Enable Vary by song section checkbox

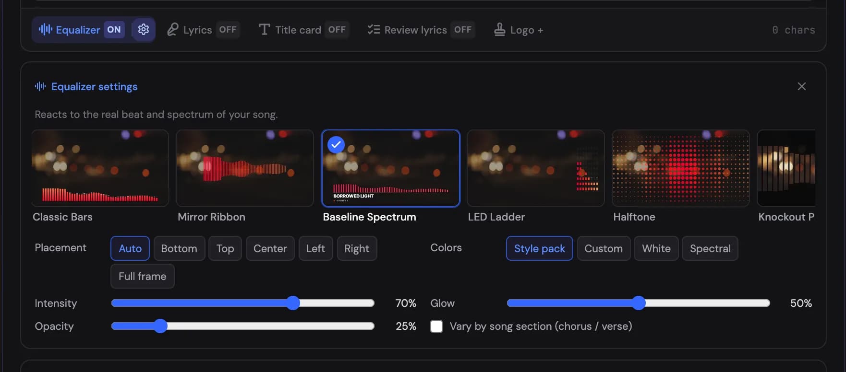[x=436, y=326]
